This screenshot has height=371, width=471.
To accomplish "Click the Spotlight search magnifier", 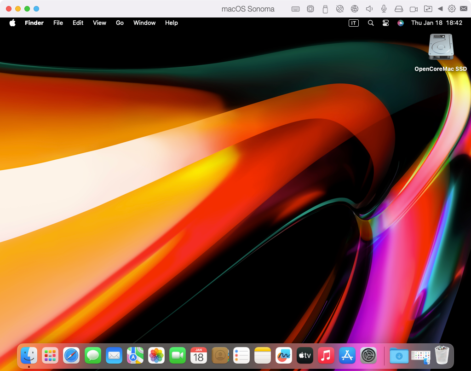I will pyautogui.click(x=371, y=23).
